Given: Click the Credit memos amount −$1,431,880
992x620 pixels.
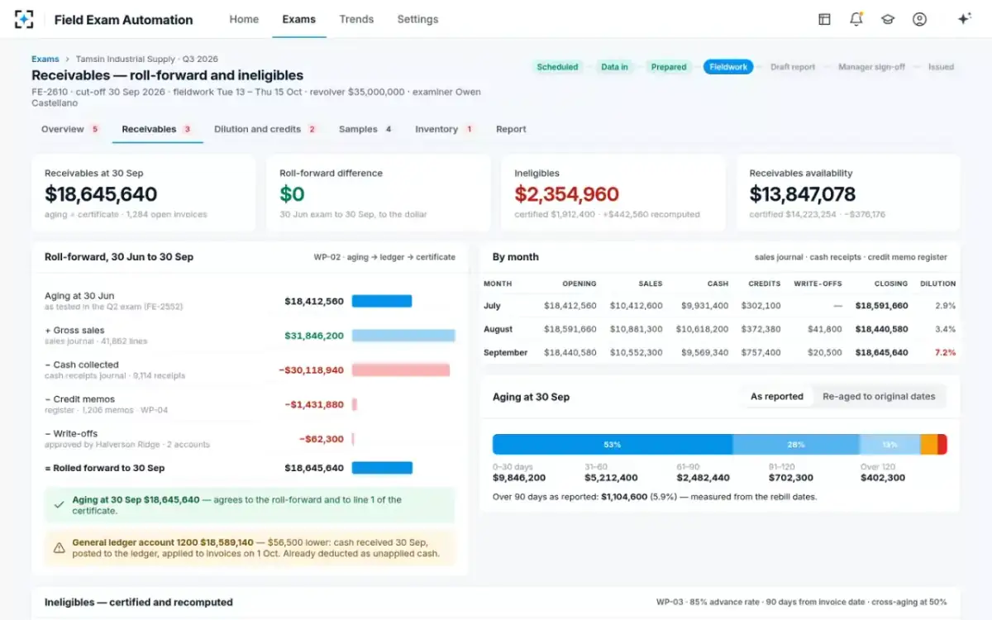Looking at the screenshot, I should pyautogui.click(x=314, y=405).
